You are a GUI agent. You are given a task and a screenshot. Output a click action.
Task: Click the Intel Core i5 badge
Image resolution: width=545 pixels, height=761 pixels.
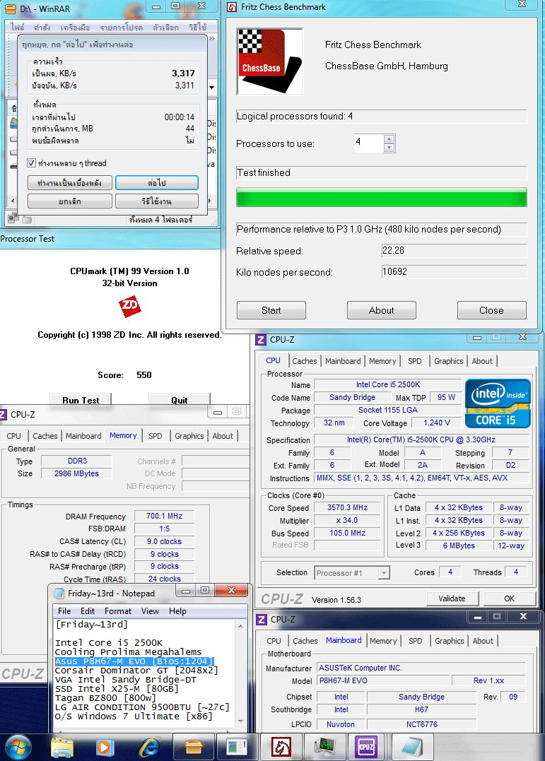point(498,403)
